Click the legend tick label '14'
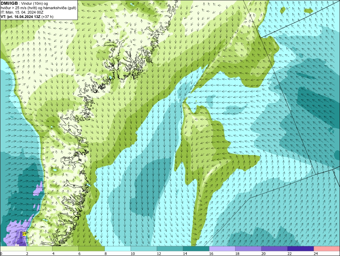The height and width of the screenshot is (256, 340). (x=185, y=254)
